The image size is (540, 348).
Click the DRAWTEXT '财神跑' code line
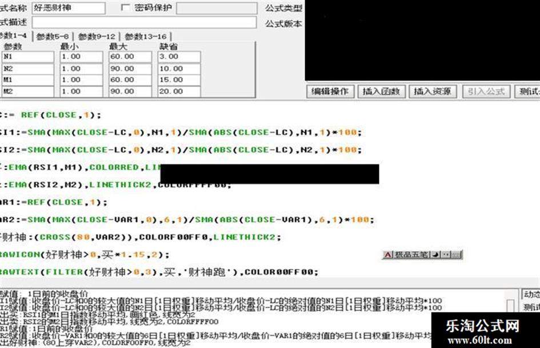click(159, 272)
